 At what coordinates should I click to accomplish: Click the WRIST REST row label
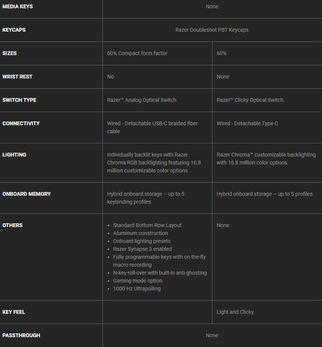coord(17,77)
